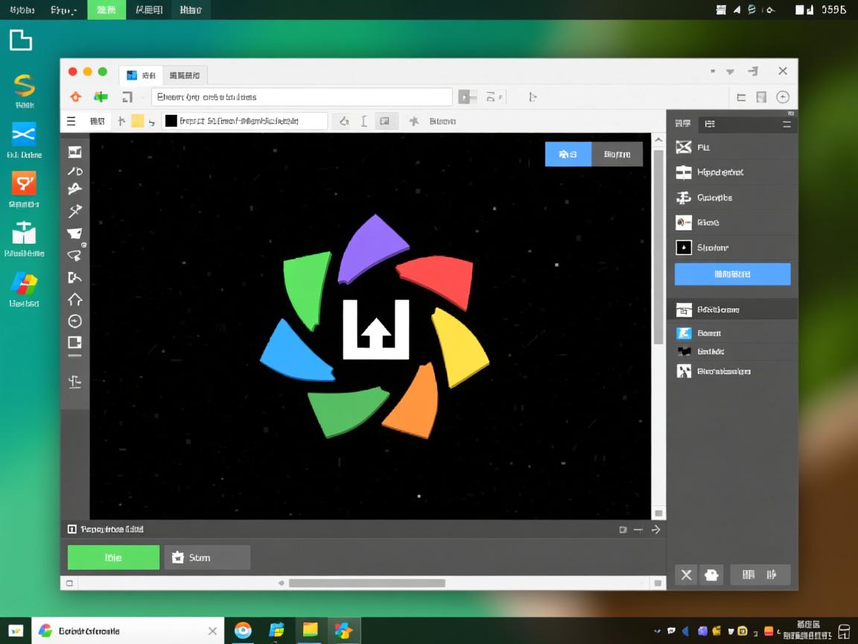Click the circled plus icon in top toolbar

pos(782,97)
